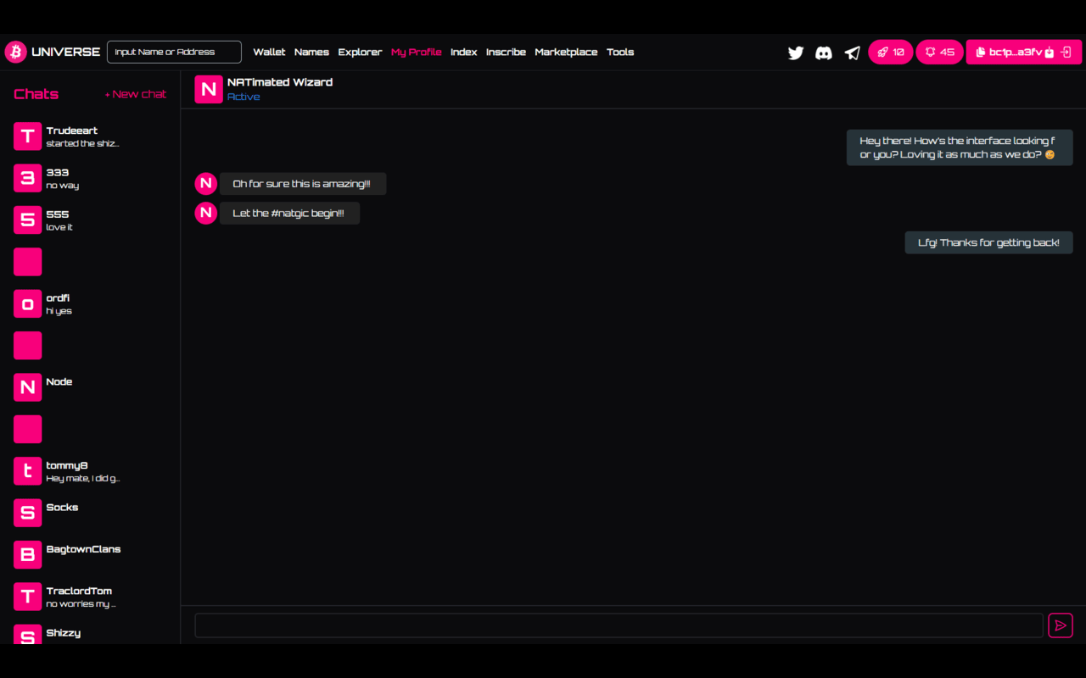Click the 'no worries my ...' preview
1086x678 pixels.
pyautogui.click(x=81, y=604)
